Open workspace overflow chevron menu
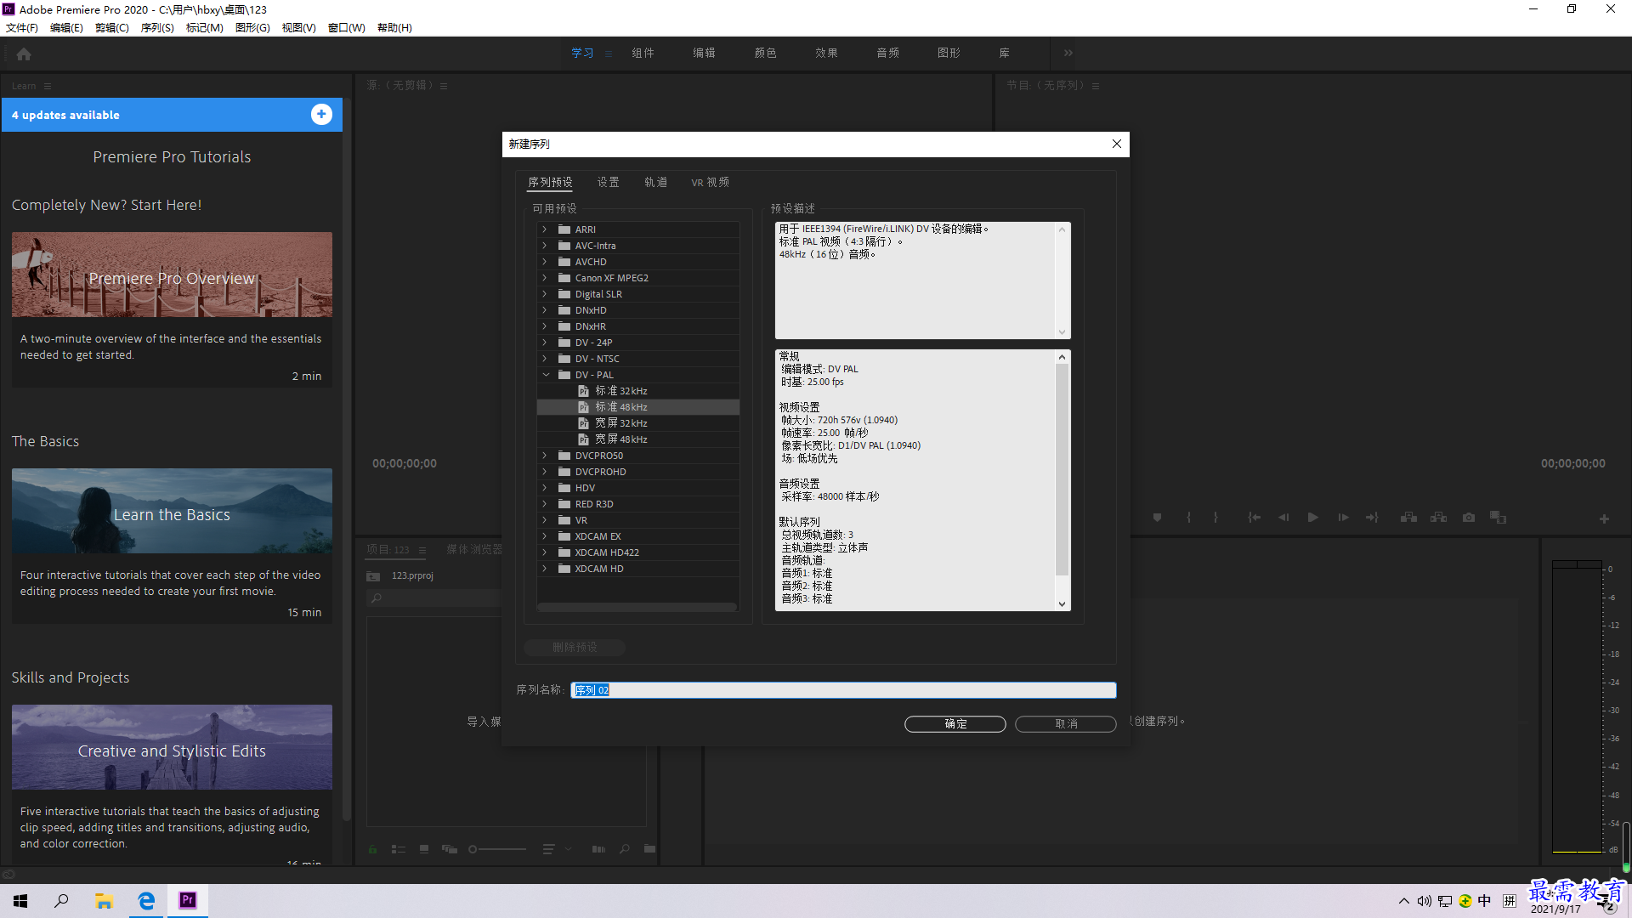The image size is (1632, 918). [x=1068, y=53]
